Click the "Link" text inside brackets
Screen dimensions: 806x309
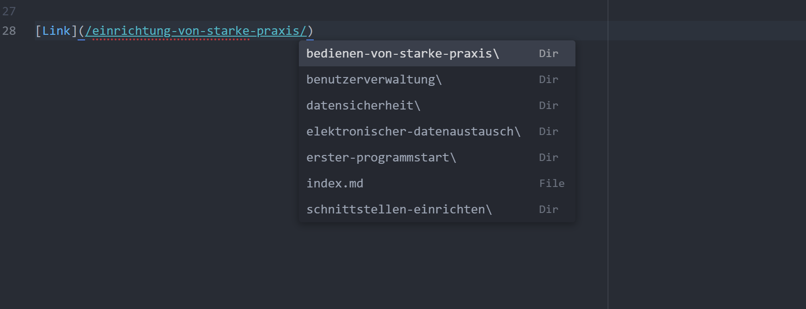click(56, 31)
